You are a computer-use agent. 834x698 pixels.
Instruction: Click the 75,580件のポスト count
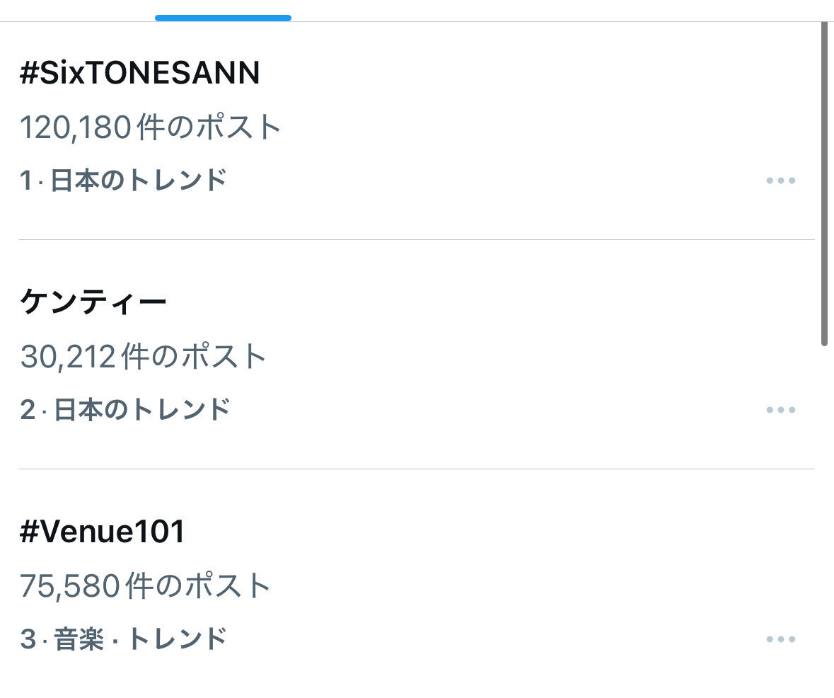point(146,586)
